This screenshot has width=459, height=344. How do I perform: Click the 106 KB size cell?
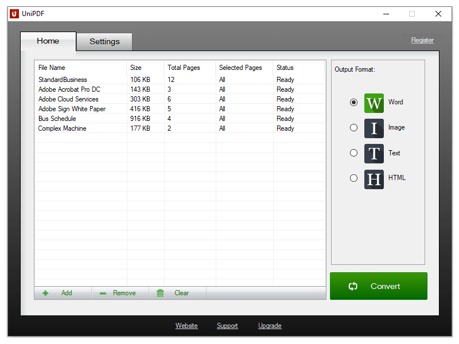140,80
